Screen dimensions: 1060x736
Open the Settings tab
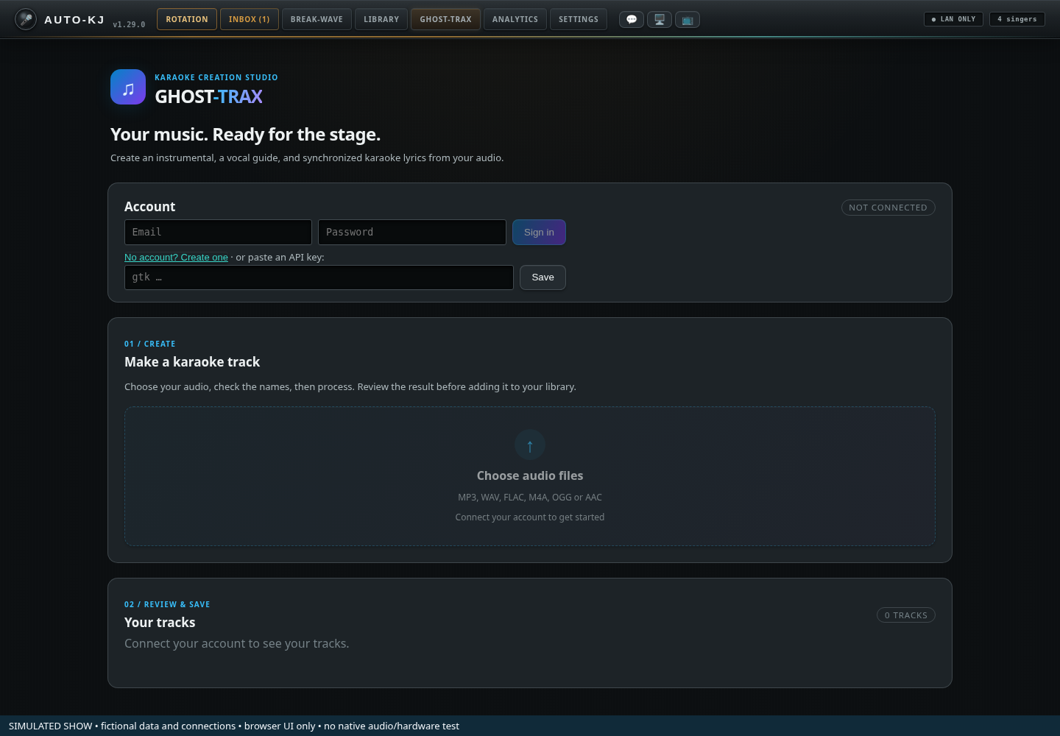[x=579, y=19]
